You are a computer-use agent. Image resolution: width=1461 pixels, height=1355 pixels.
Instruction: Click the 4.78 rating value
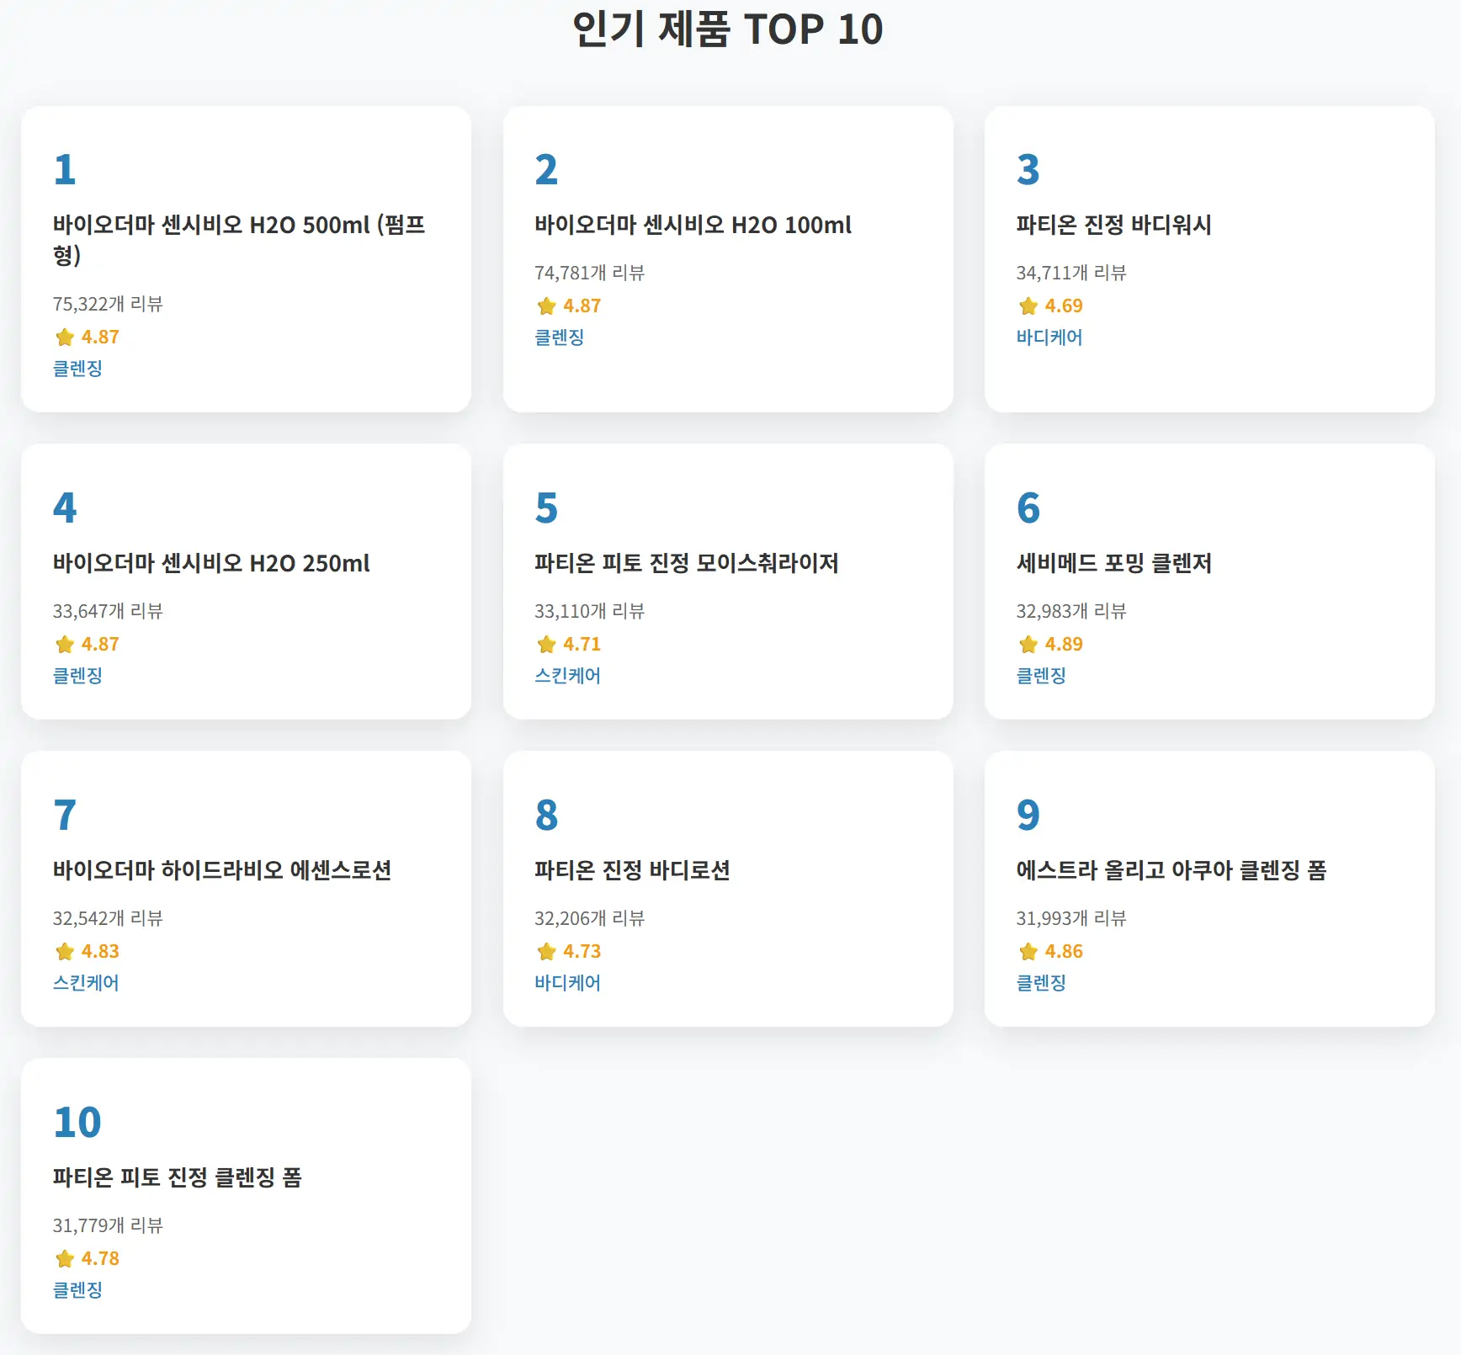click(100, 1259)
